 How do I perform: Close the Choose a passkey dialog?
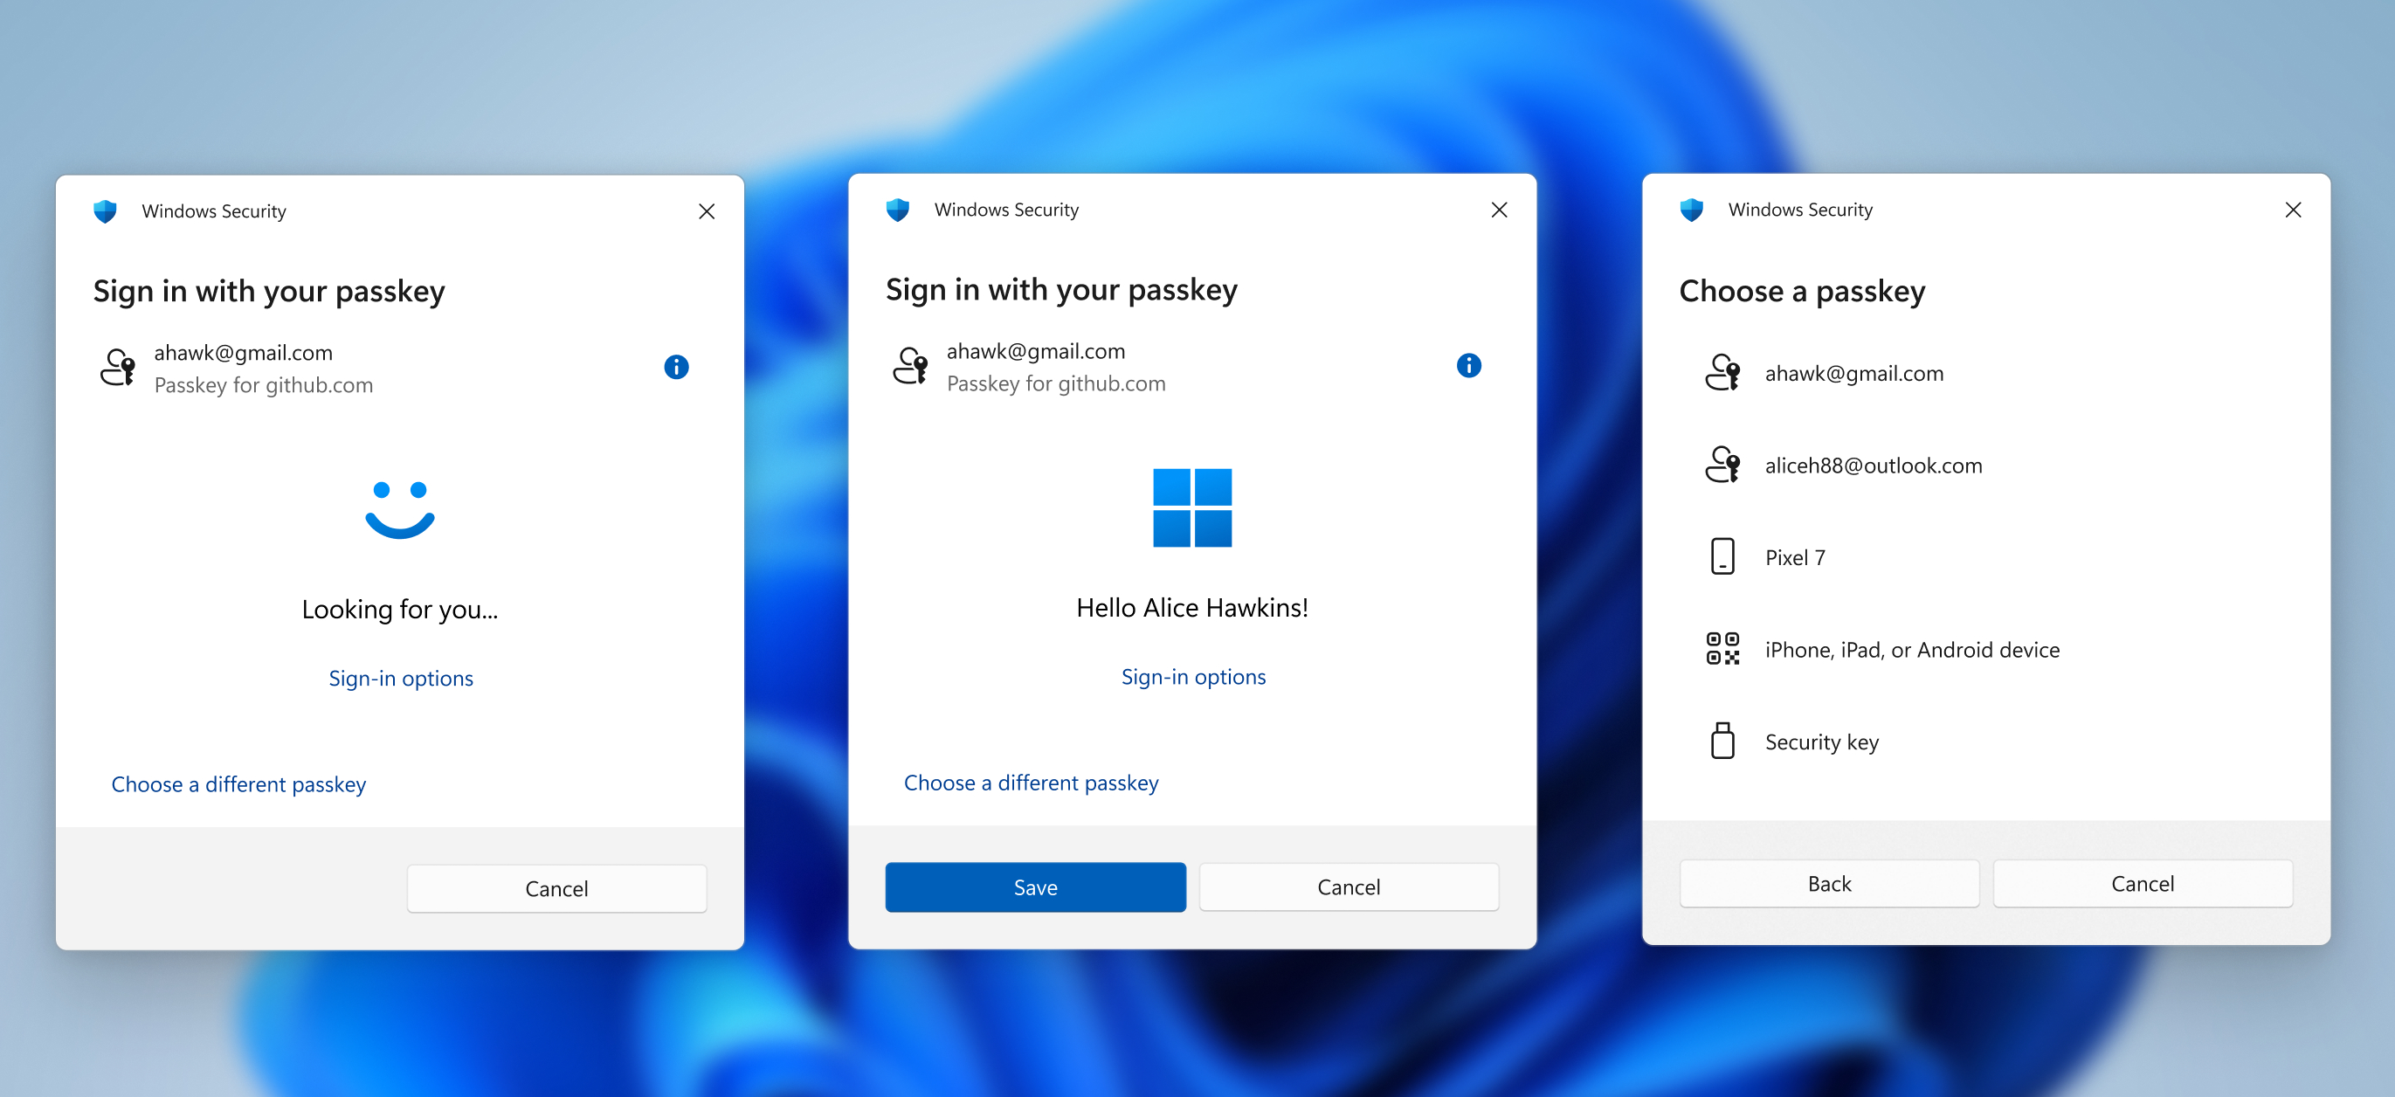pyautogui.click(x=2293, y=209)
